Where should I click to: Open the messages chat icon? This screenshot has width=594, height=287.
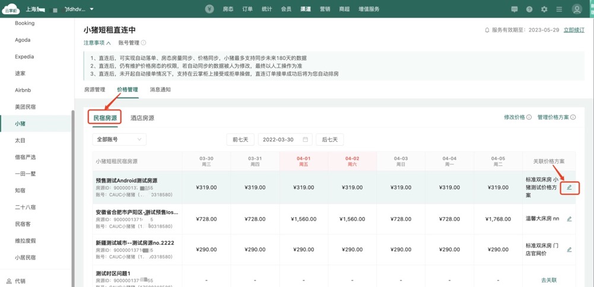point(514,9)
